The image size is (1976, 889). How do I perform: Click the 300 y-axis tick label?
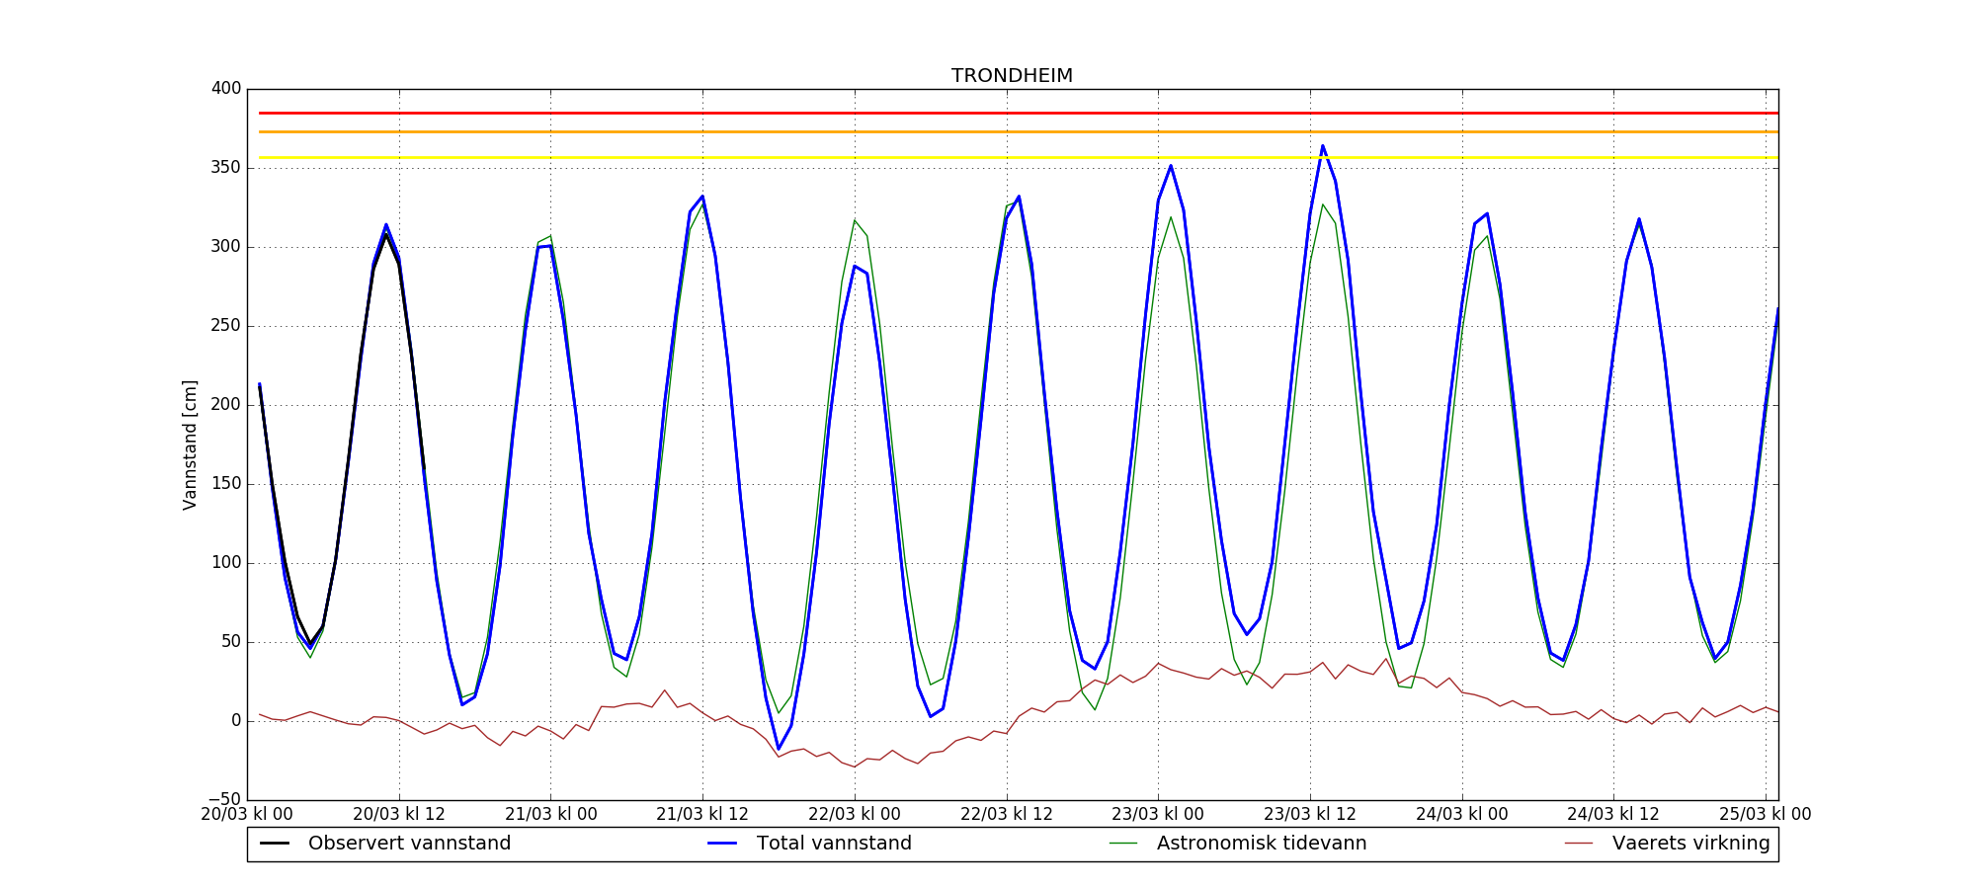tap(226, 247)
